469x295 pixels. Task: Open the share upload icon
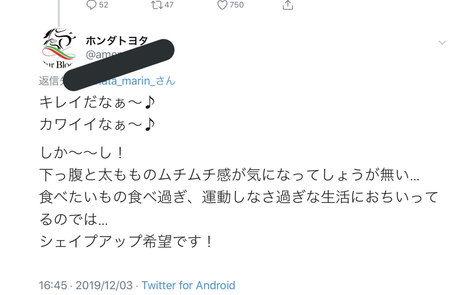tap(288, 5)
